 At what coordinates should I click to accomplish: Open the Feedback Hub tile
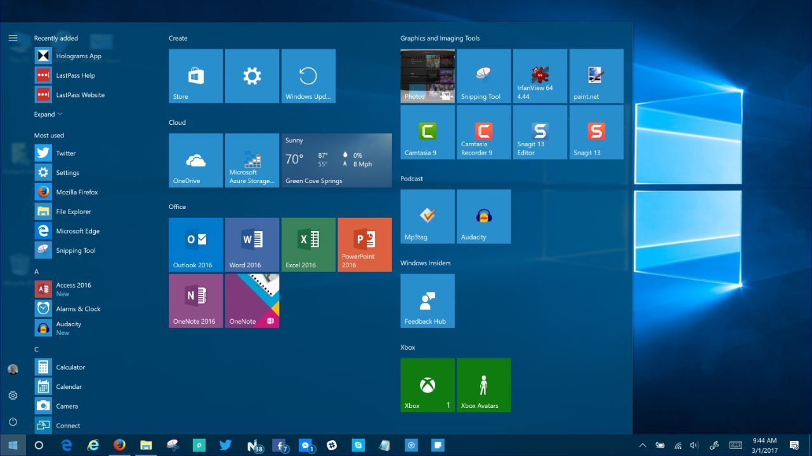(428, 301)
